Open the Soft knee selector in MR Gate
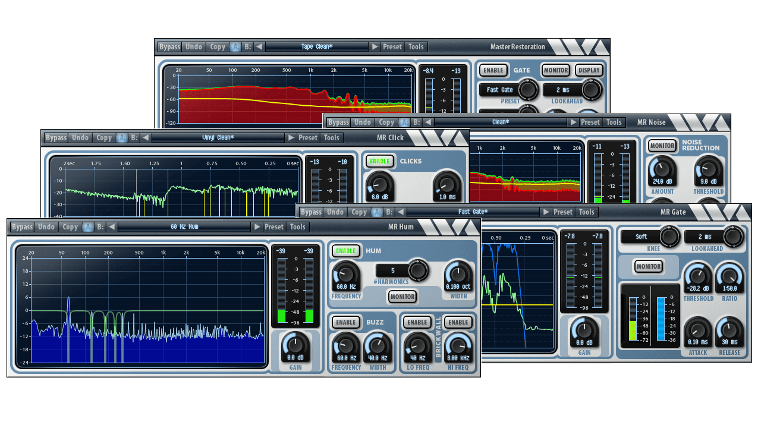Image resolution: width=761 pixels, height=428 pixels. tap(641, 237)
